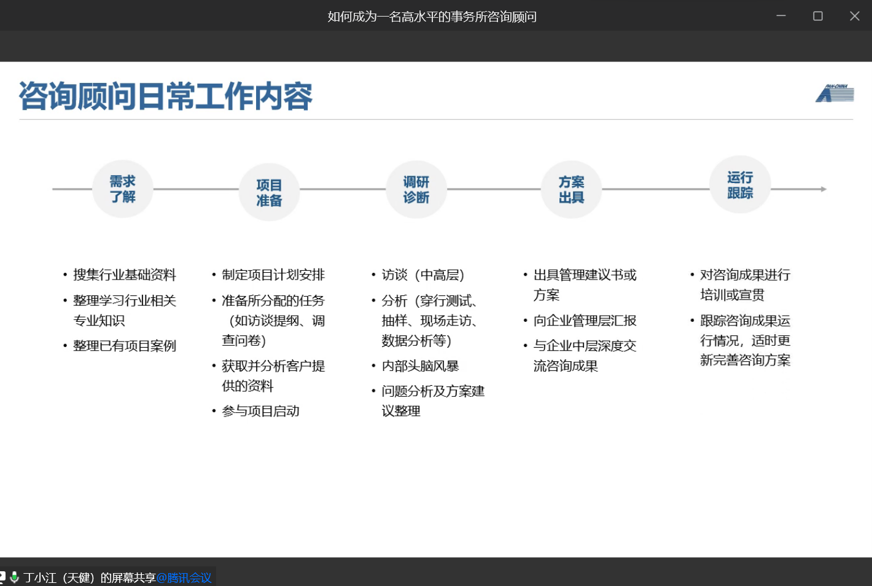Open the @腾讯会议 link

pyautogui.click(x=184, y=578)
